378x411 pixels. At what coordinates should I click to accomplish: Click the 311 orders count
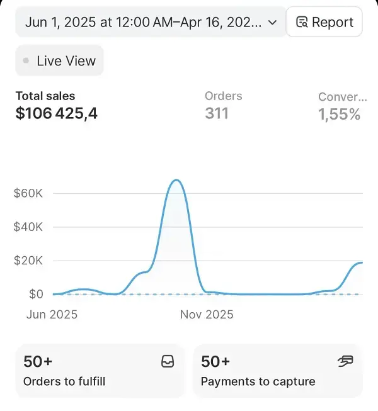coord(217,114)
